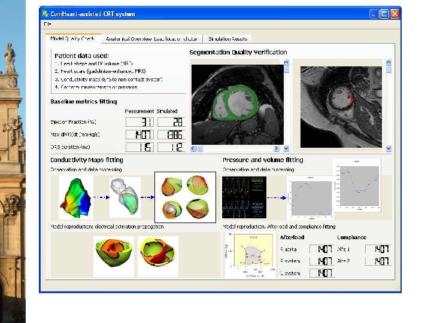Click QRS duration measurement value field
Viewport: 431px width, 323px height.
tap(139, 147)
